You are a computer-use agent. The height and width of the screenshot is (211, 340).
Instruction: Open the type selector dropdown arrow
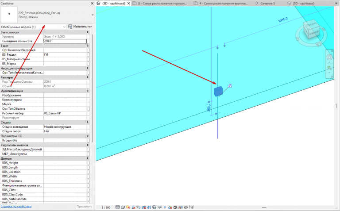click(x=93, y=15)
